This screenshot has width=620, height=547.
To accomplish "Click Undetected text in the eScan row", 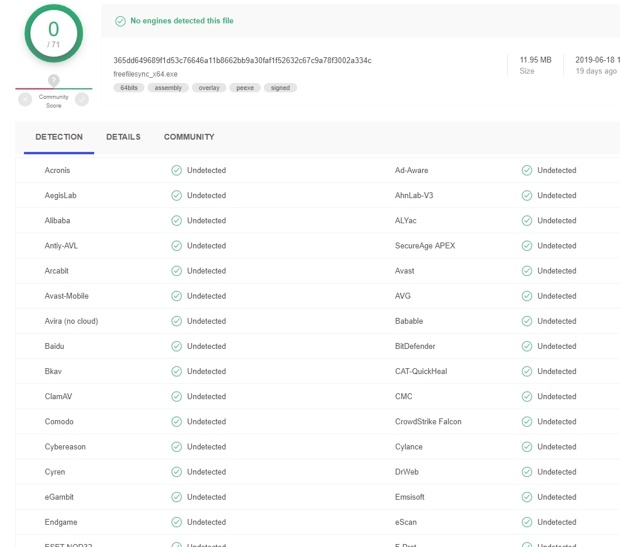I will [557, 522].
